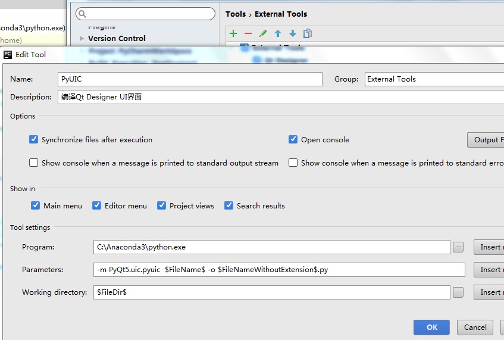Click the Output Filters button
This screenshot has width=504, height=340.
(486, 139)
